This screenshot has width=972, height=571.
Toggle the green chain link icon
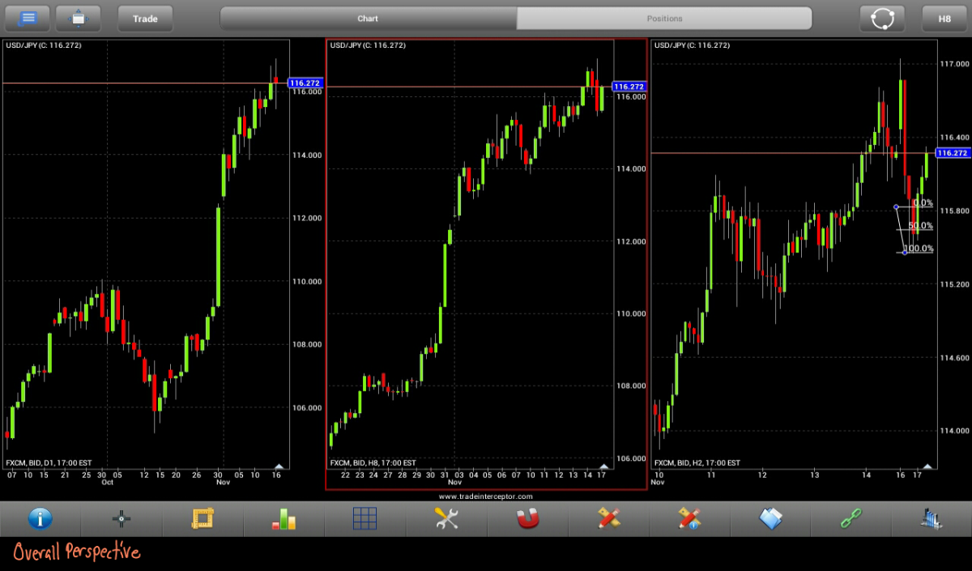(851, 518)
